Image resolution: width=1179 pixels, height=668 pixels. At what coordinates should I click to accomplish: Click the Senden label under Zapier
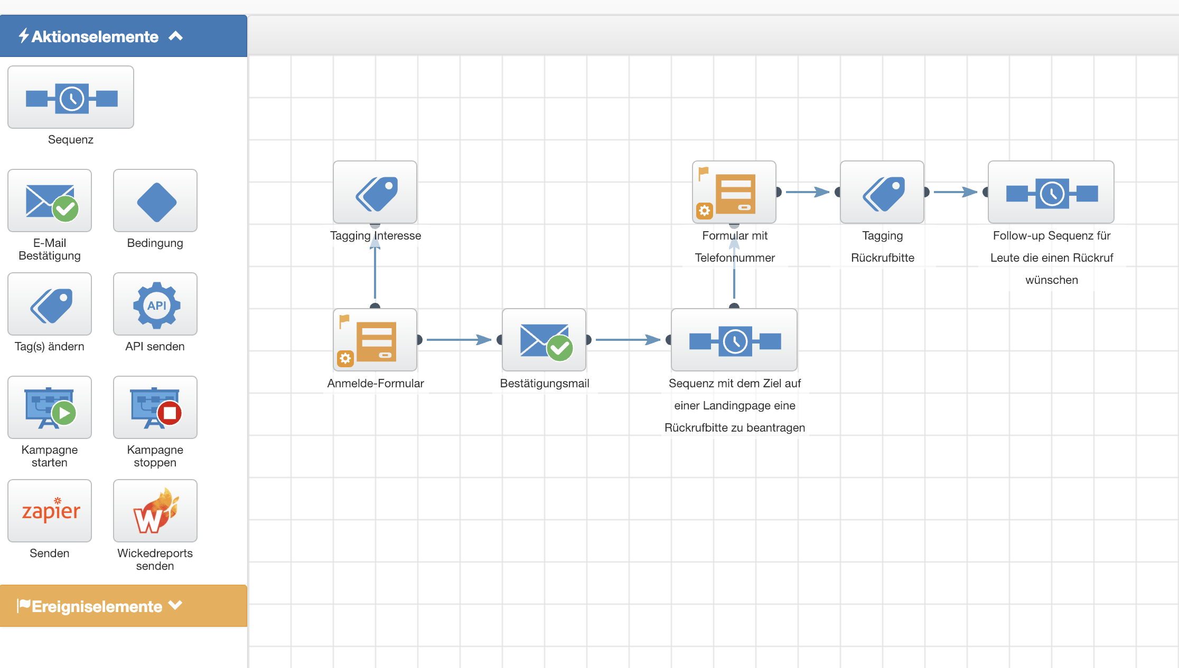pyautogui.click(x=50, y=553)
